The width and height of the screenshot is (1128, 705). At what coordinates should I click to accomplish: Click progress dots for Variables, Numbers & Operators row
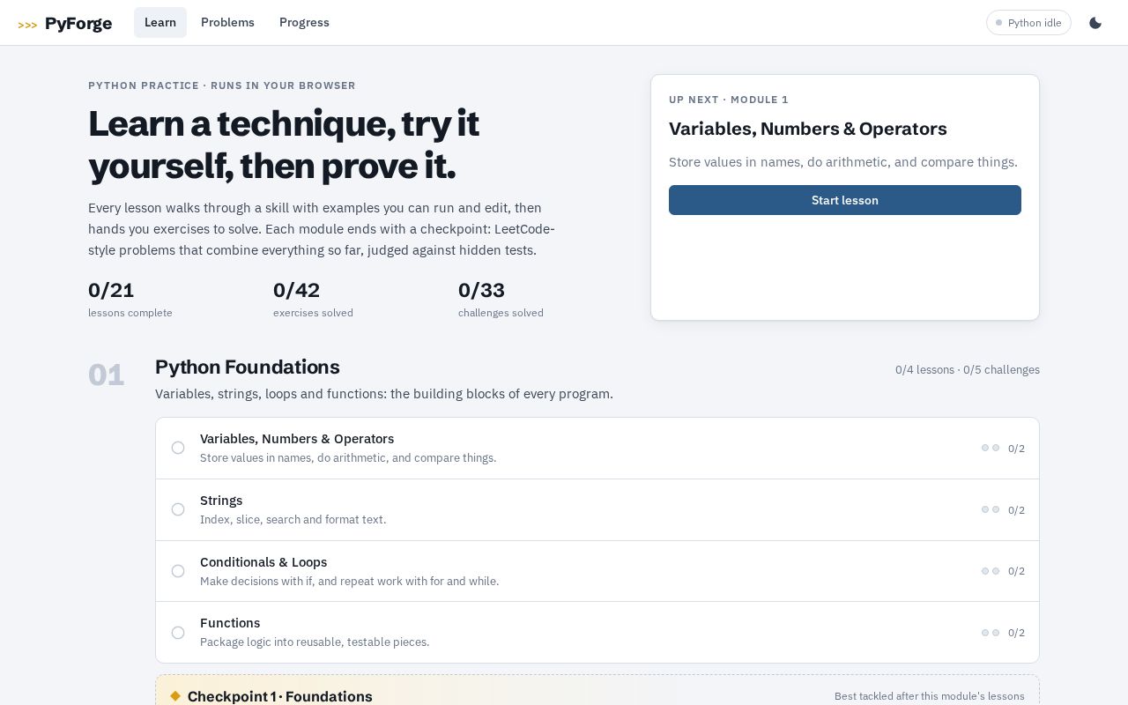pos(991,448)
